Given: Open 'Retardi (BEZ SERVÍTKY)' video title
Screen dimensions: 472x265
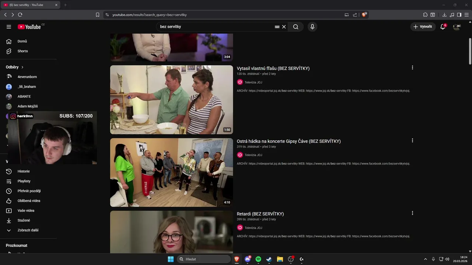Looking at the screenshot, I should [260, 214].
